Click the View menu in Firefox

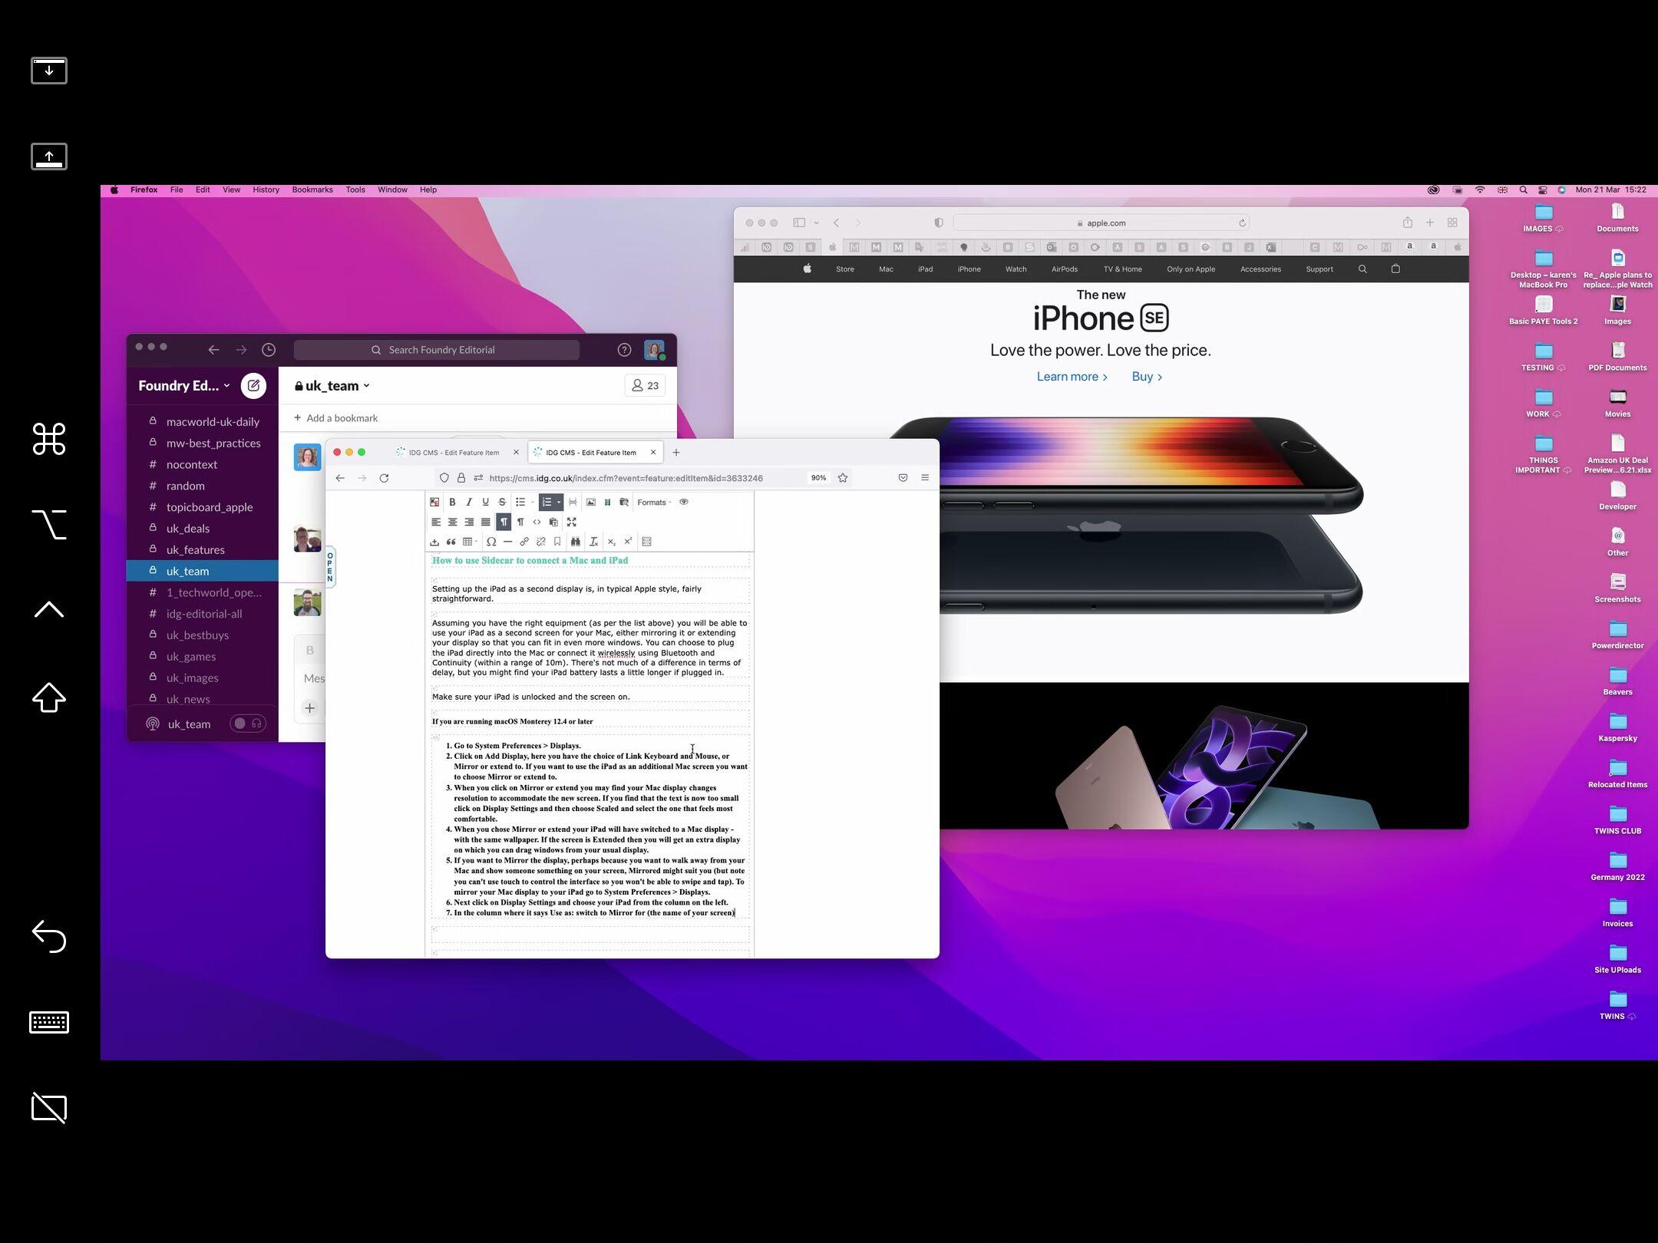[231, 190]
